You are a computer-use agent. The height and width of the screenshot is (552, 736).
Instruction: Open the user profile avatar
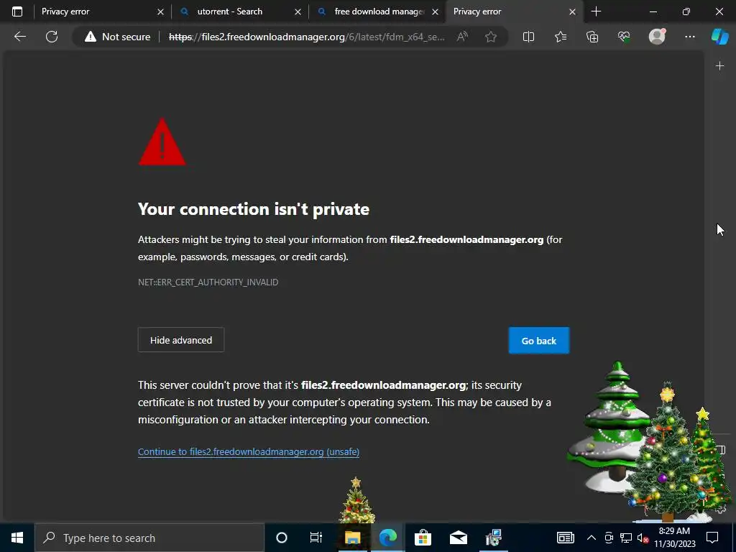657,36
